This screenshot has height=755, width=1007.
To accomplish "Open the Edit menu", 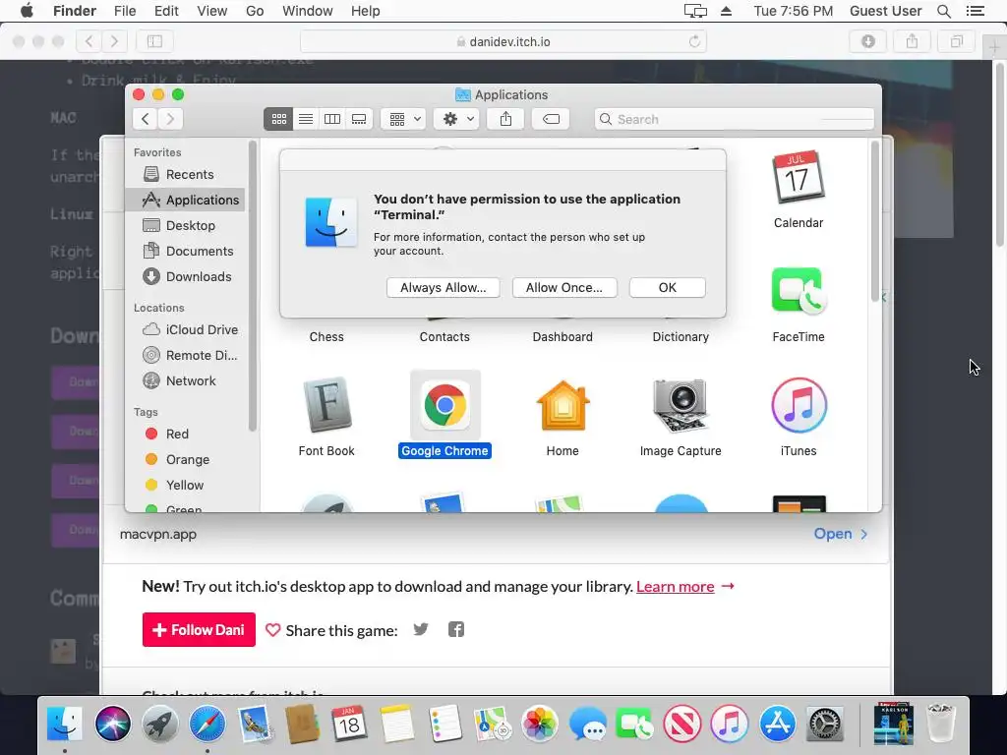I will [x=166, y=11].
